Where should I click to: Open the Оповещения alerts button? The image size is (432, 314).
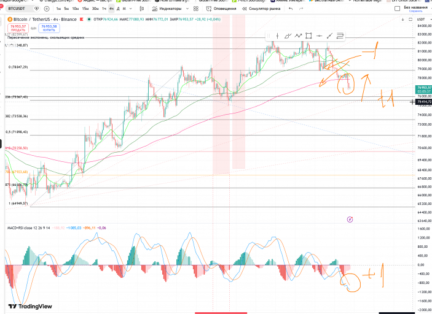(x=221, y=9)
